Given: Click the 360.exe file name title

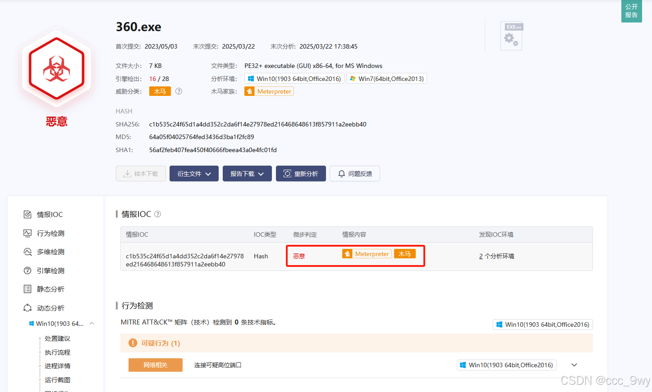Looking at the screenshot, I should tap(138, 27).
